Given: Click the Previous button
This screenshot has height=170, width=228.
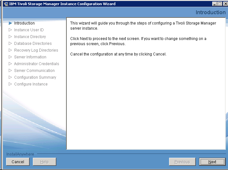Looking at the screenshot, I should pyautogui.click(x=182, y=162).
